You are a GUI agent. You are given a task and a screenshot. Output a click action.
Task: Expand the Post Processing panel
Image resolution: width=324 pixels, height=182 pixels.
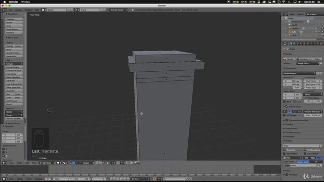coord(292,132)
